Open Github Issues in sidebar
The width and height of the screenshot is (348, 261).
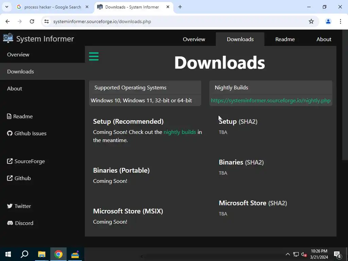[x=27, y=133]
